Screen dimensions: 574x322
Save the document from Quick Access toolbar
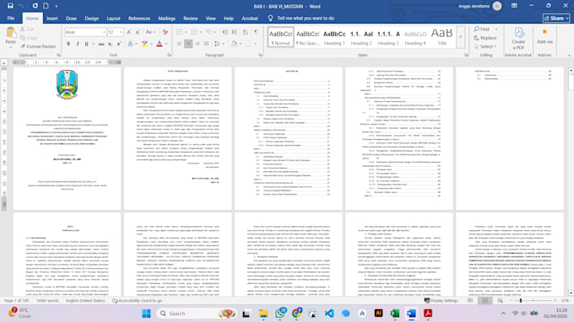point(10,6)
